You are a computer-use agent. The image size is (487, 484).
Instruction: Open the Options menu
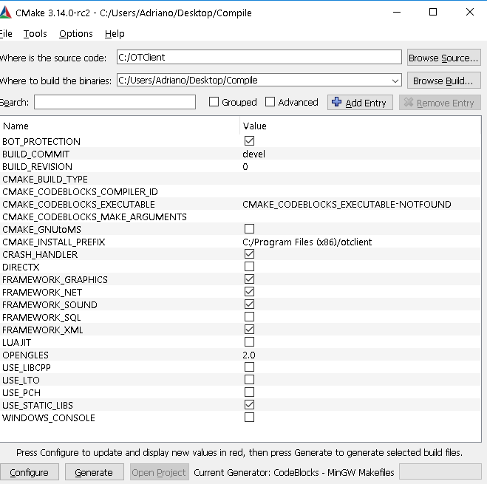(76, 33)
